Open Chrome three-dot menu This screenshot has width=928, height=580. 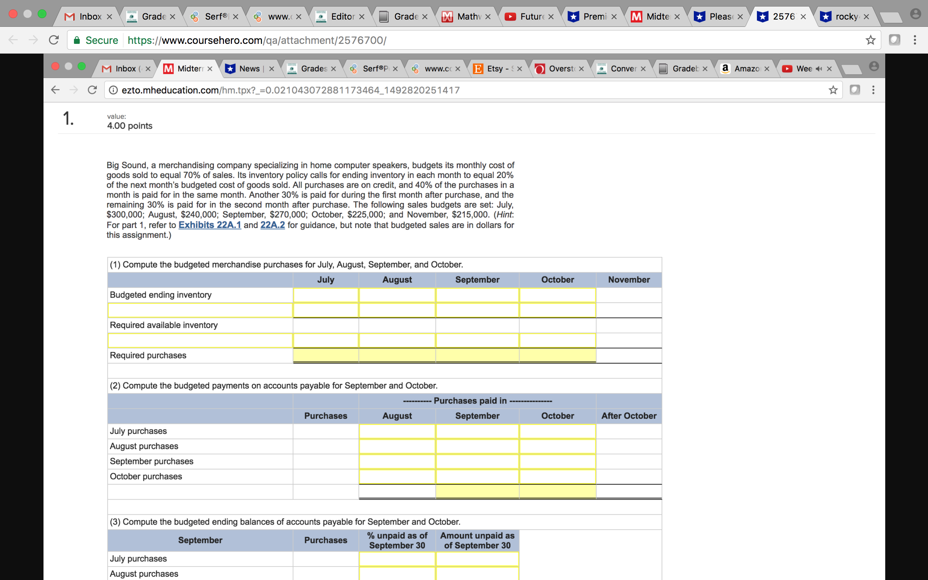coord(915,40)
